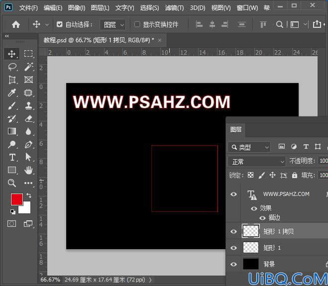Select the Brush tool
Image resolution: width=328 pixels, height=286 pixels.
[12, 105]
